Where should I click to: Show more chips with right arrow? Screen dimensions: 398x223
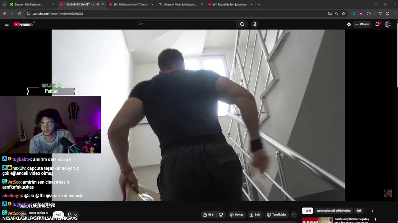tap(373, 211)
